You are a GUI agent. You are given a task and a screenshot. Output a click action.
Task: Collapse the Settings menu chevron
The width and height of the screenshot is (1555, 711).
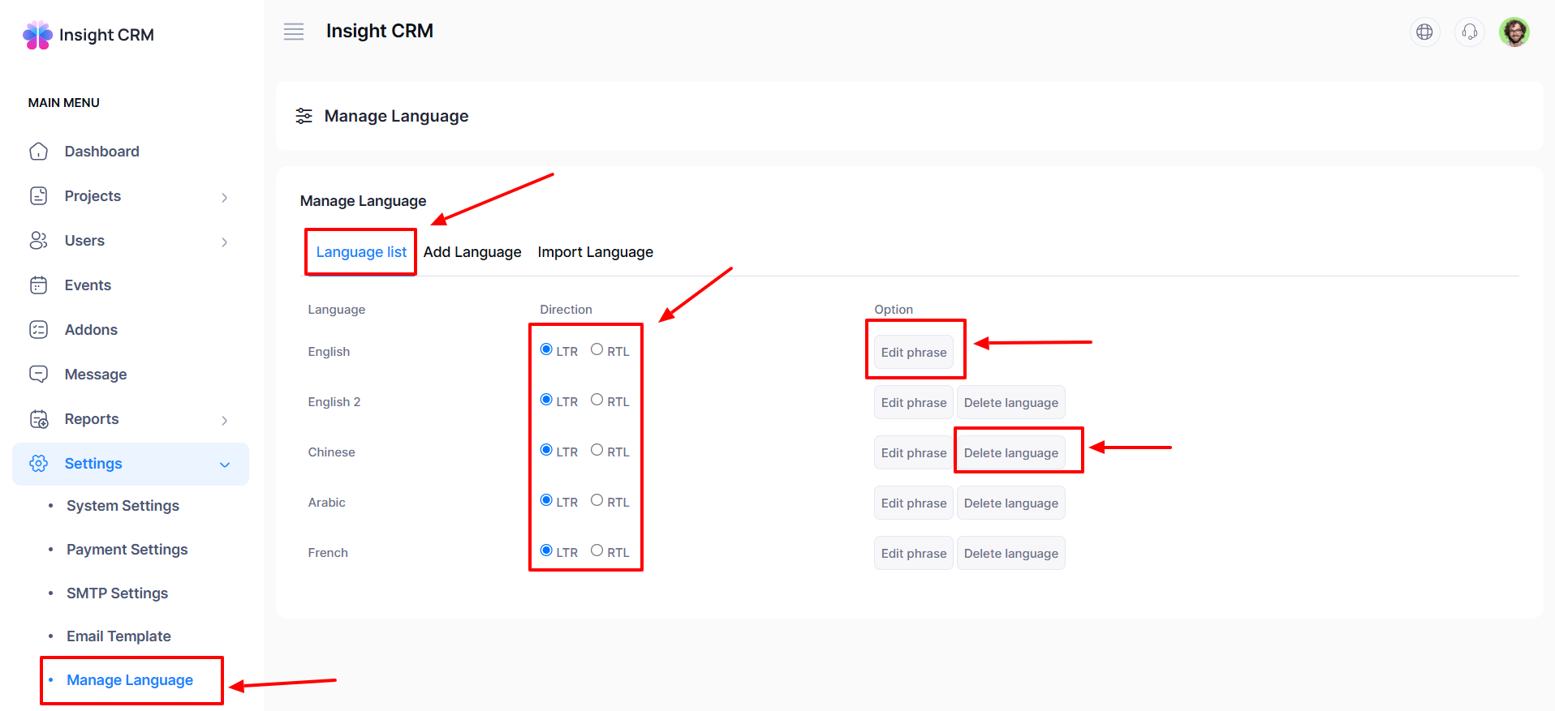tap(225, 465)
